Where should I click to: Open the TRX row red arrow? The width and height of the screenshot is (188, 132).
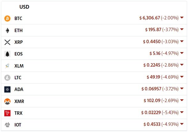182,112
